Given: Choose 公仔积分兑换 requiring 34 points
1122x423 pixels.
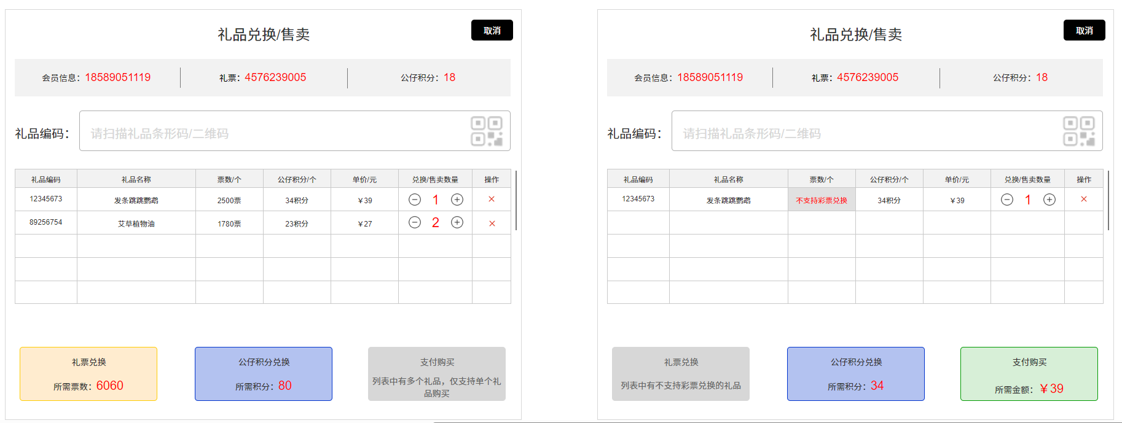Looking at the screenshot, I should 856,374.
